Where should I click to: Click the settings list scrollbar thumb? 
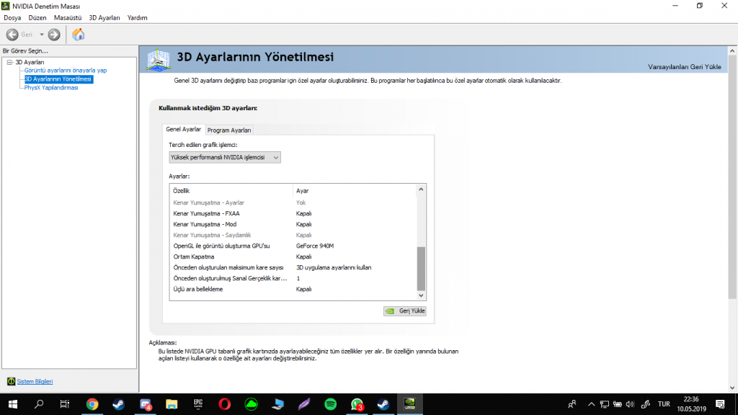coord(421,269)
